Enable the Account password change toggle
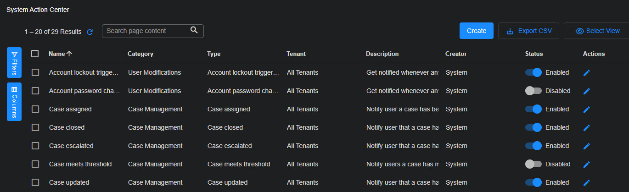This screenshot has width=629, height=192. pos(534,91)
